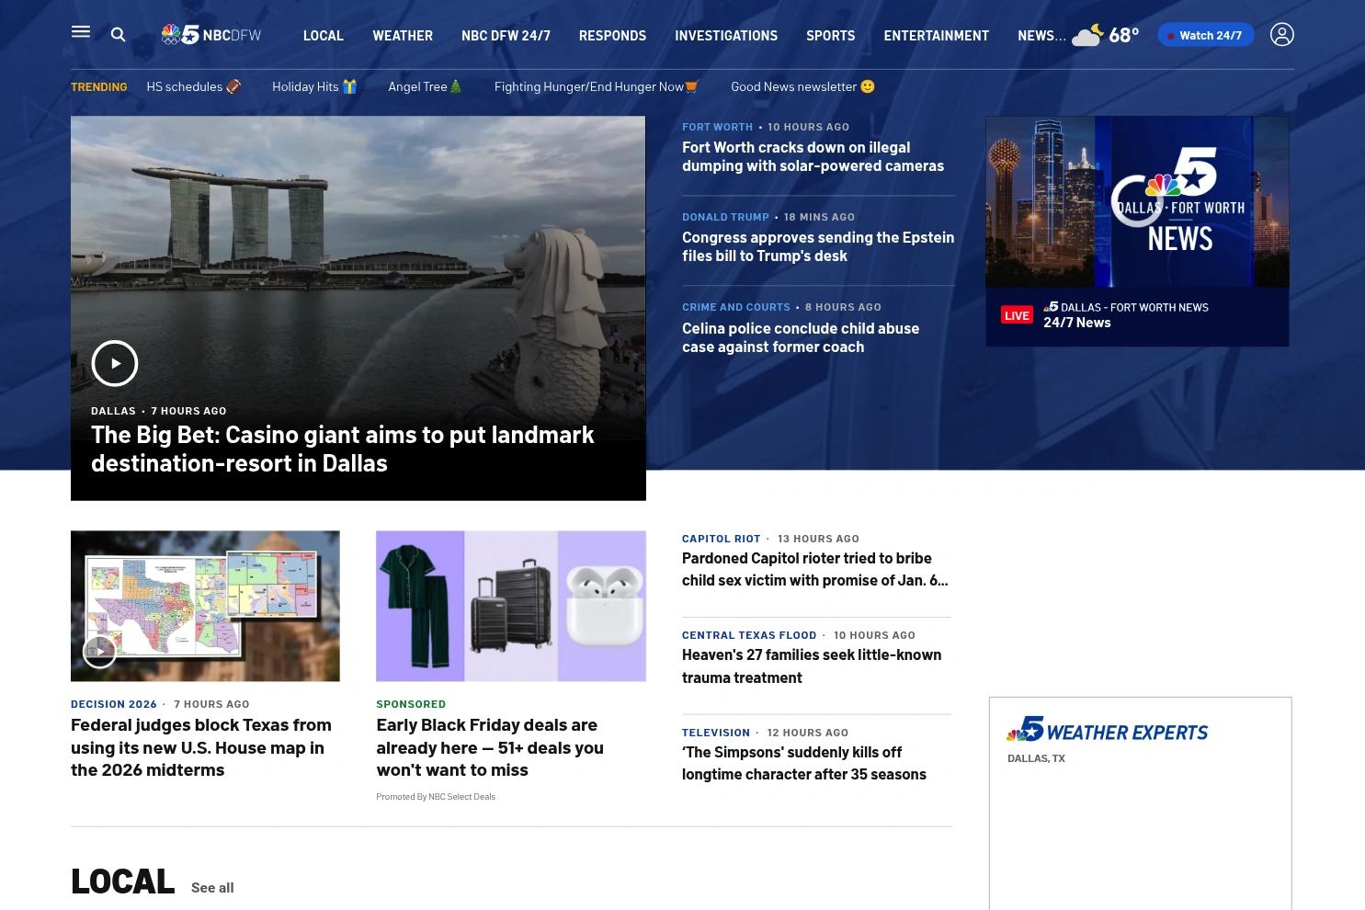Image resolution: width=1365 pixels, height=910 pixels.
Task: Open the Angel Tree trending link
Action: click(x=426, y=86)
